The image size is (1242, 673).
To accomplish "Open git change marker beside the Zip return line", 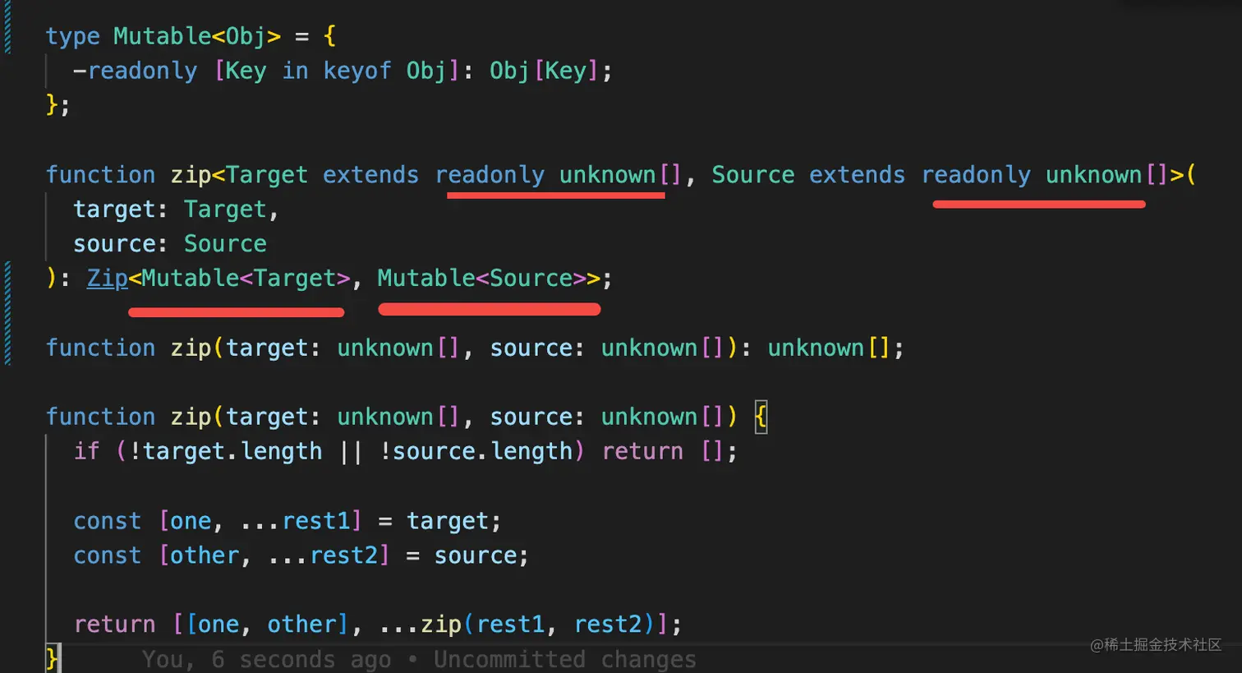I will point(7,313).
